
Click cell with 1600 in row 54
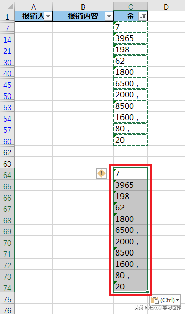[130, 117]
